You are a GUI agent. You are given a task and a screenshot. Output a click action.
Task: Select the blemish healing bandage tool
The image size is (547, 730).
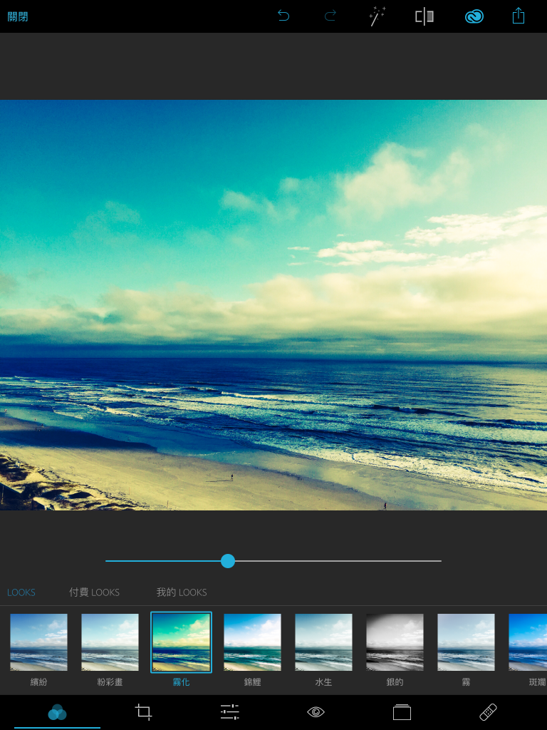[488, 711]
